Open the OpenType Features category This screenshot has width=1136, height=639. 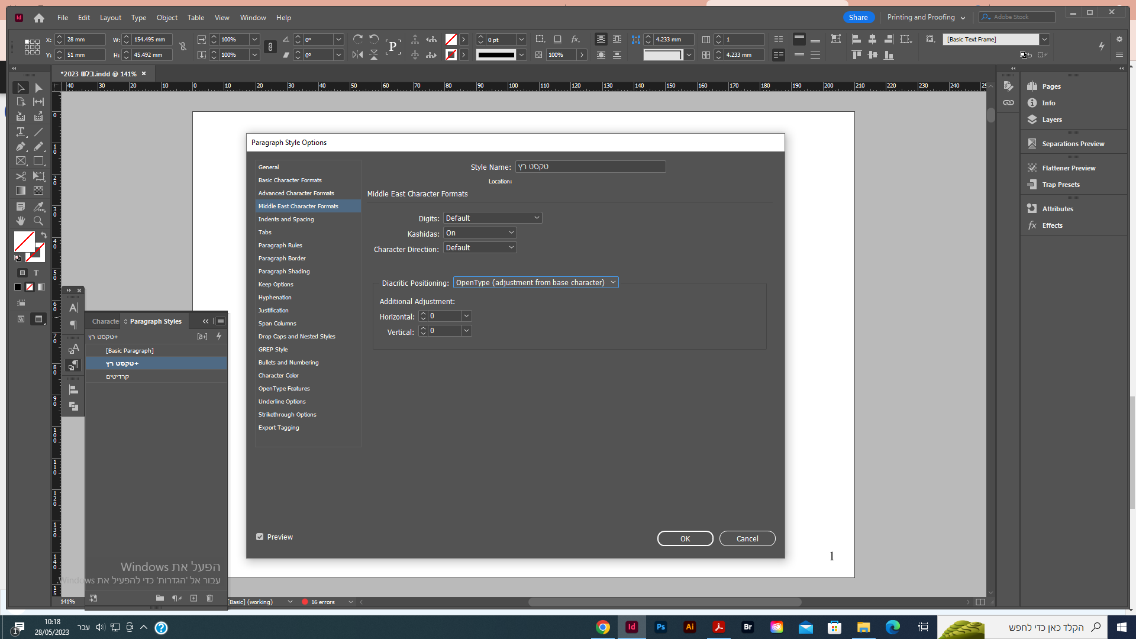click(x=284, y=389)
